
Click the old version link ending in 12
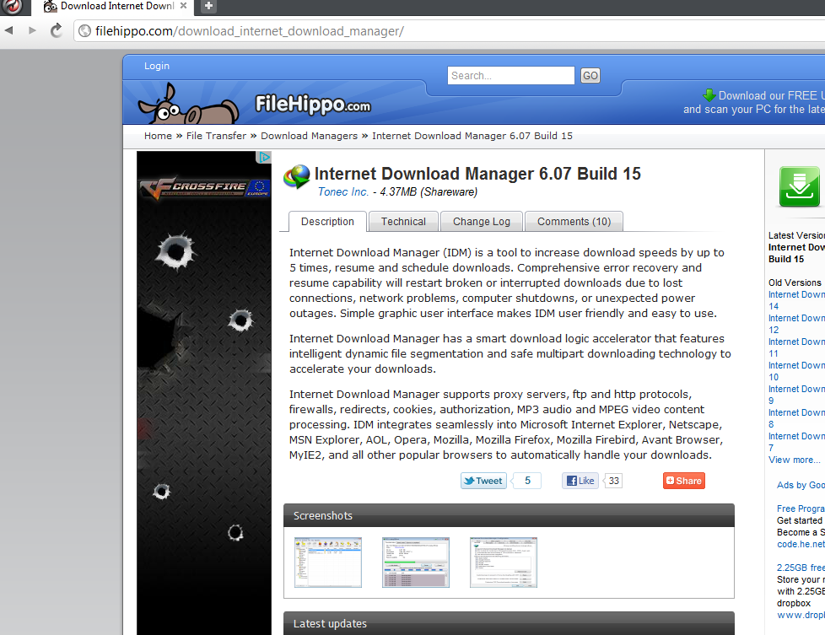point(796,324)
